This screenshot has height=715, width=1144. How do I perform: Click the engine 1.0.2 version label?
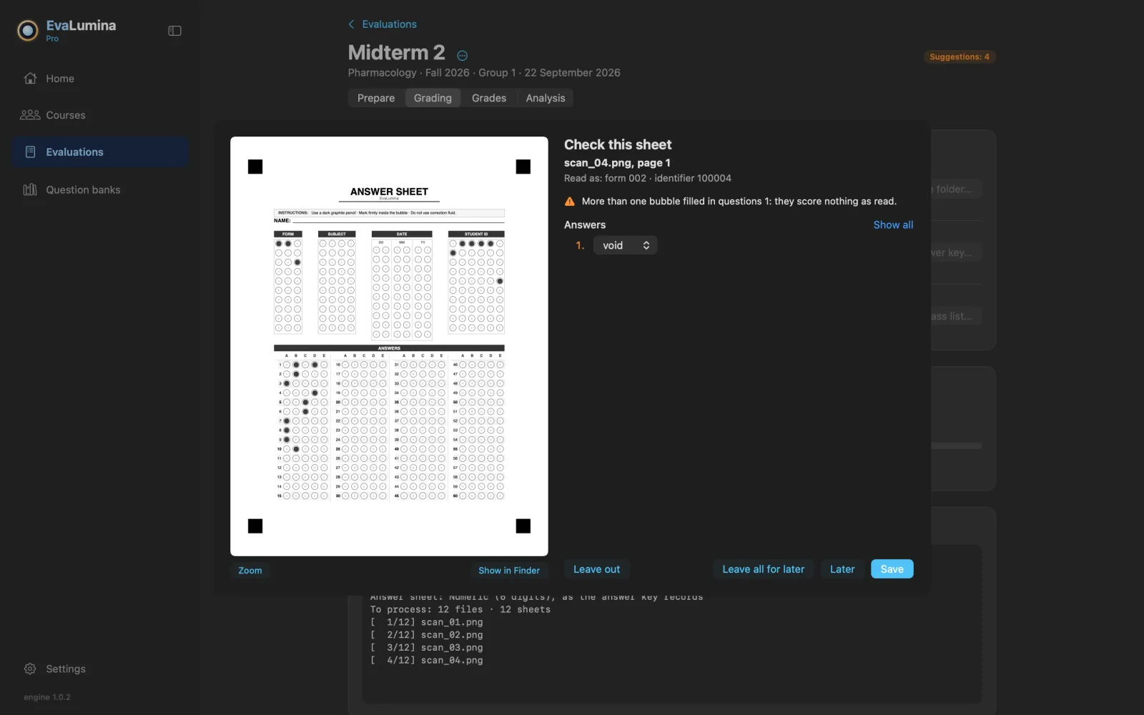(47, 697)
